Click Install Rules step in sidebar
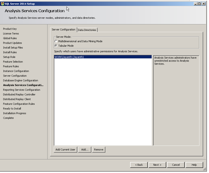The image size is (209, 173). [10, 52]
